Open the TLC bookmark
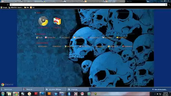 (32, 7)
